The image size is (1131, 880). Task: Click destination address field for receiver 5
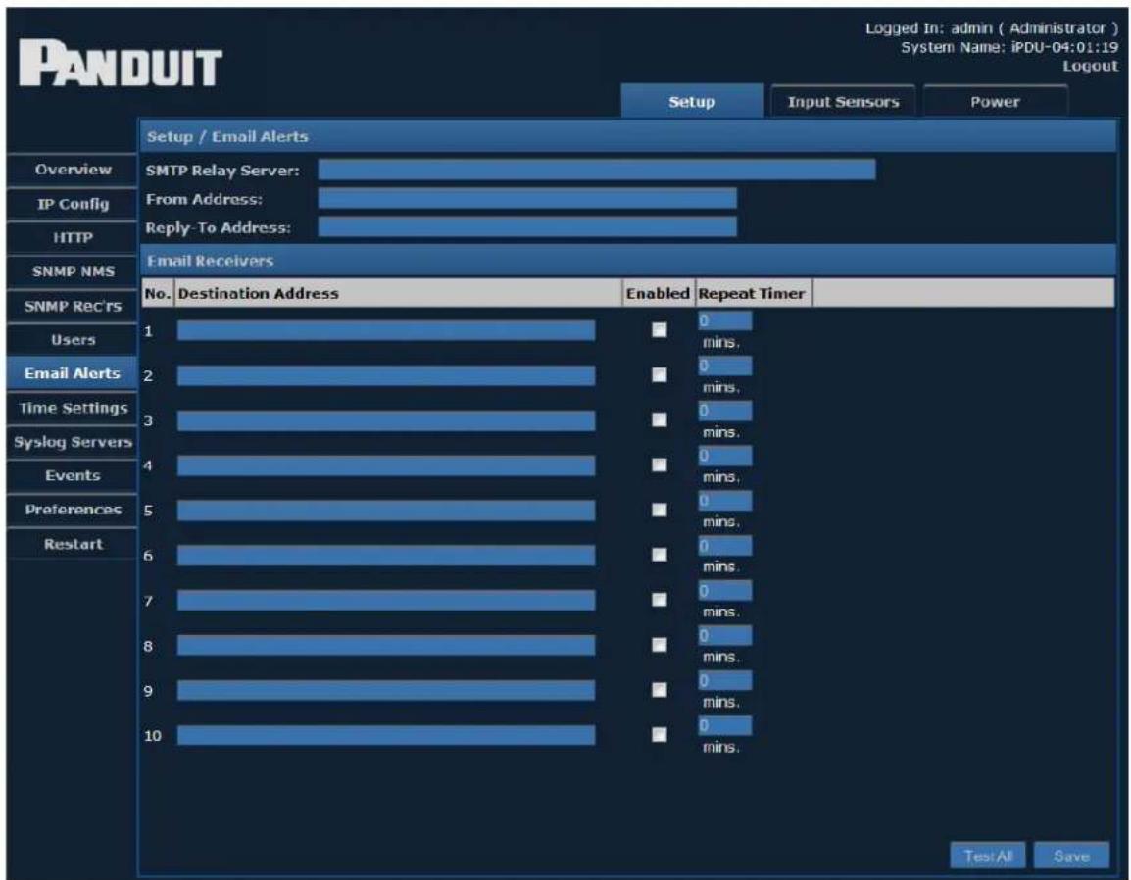point(386,510)
